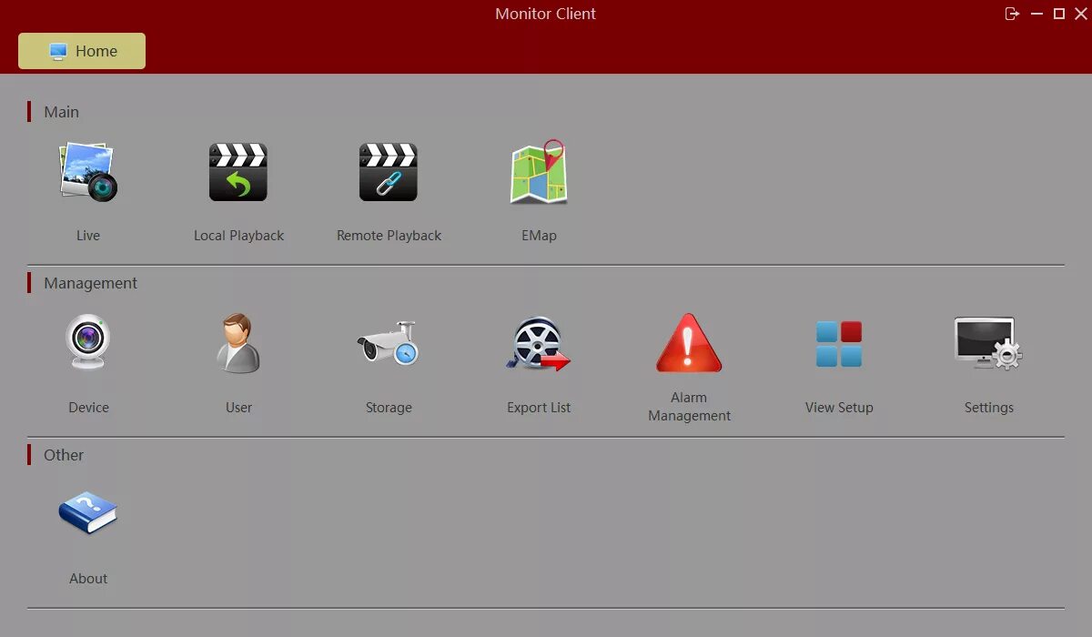The height and width of the screenshot is (637, 1092).
Task: Click the EMap label
Action: coord(539,236)
